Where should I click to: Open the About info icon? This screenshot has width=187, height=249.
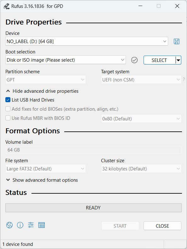coord(20,225)
